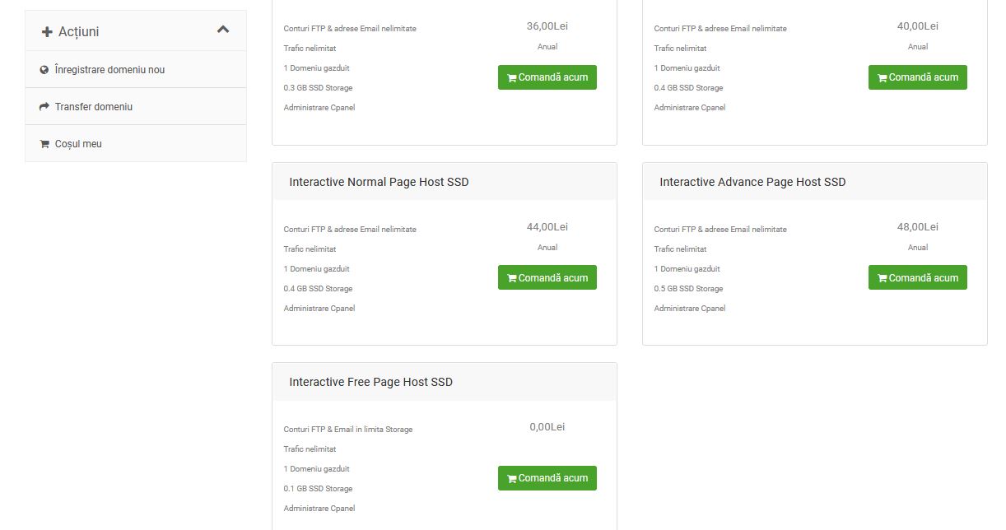
Task: Order Interactive Advance Page Host SSD
Action: pyautogui.click(x=918, y=277)
